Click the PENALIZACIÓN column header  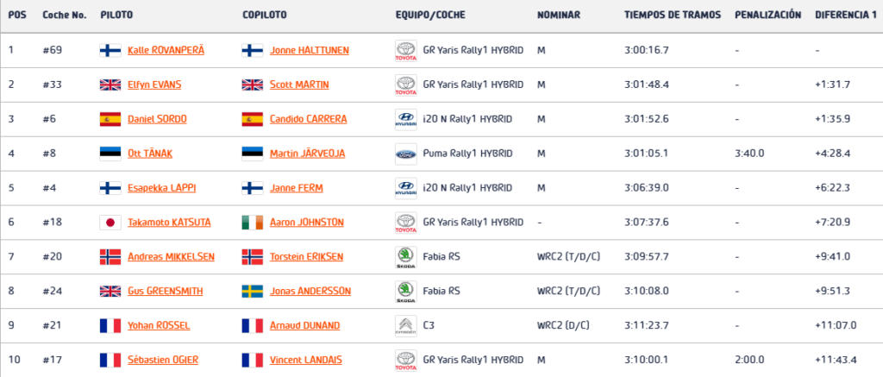coord(768,15)
